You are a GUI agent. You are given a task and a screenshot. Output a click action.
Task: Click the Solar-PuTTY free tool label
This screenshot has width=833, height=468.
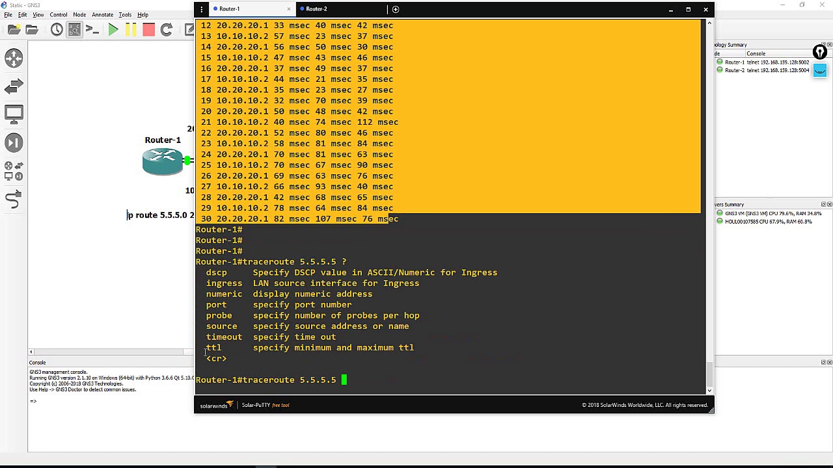pos(266,405)
